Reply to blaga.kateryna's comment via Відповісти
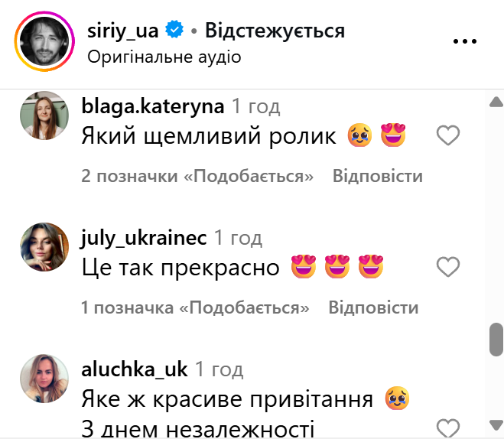This screenshot has height=439, width=504. (378, 176)
